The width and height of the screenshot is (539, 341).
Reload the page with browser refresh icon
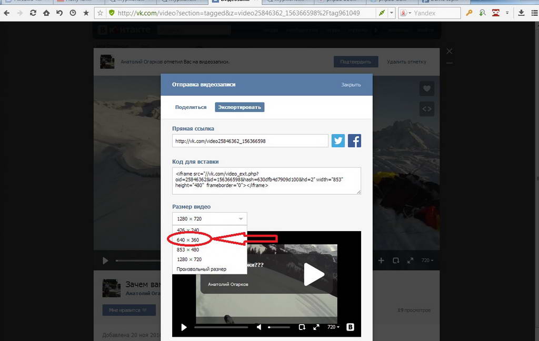33,13
